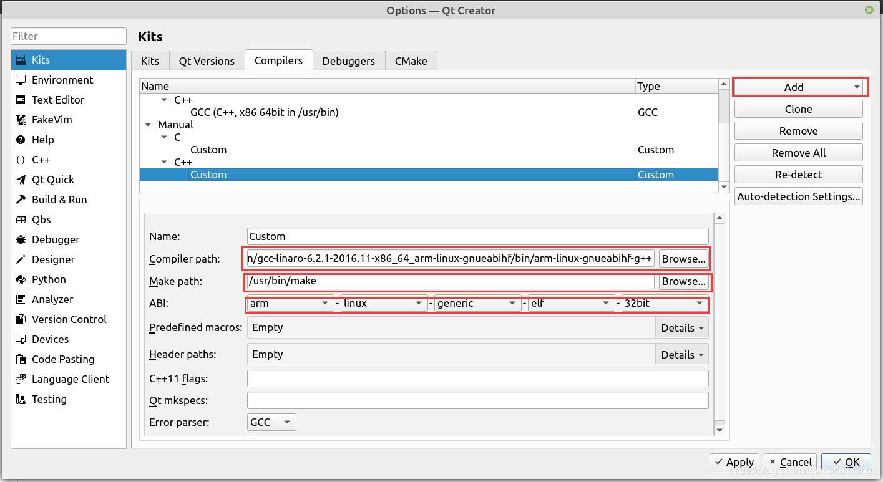Click the Remove button
The image size is (883, 482).
coord(798,131)
